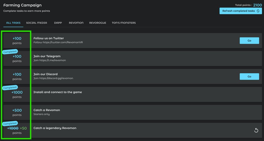Click the Join our Discord title

(45, 74)
